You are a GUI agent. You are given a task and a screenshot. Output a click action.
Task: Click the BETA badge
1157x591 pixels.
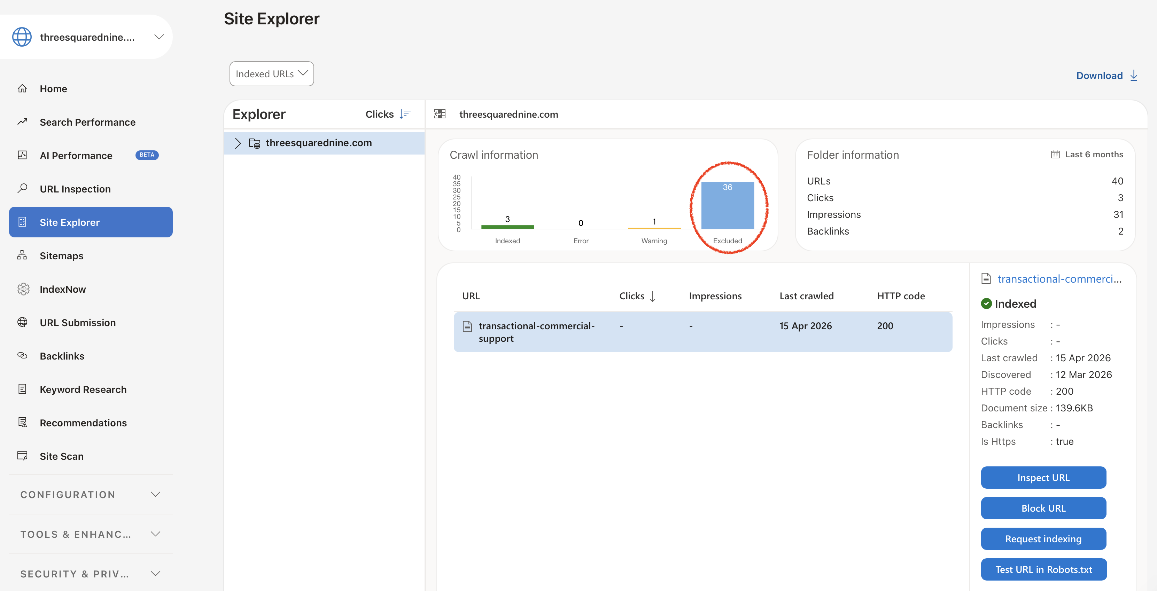coord(147,155)
